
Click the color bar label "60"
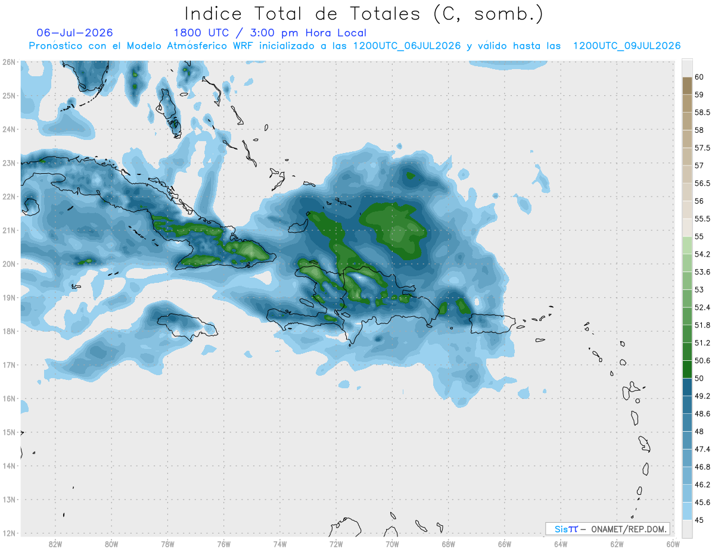point(700,77)
